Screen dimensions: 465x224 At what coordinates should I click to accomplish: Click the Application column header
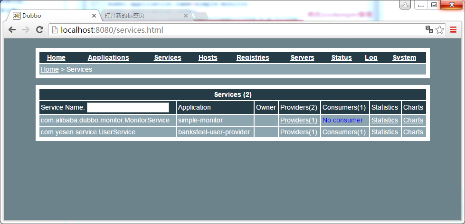(215, 107)
